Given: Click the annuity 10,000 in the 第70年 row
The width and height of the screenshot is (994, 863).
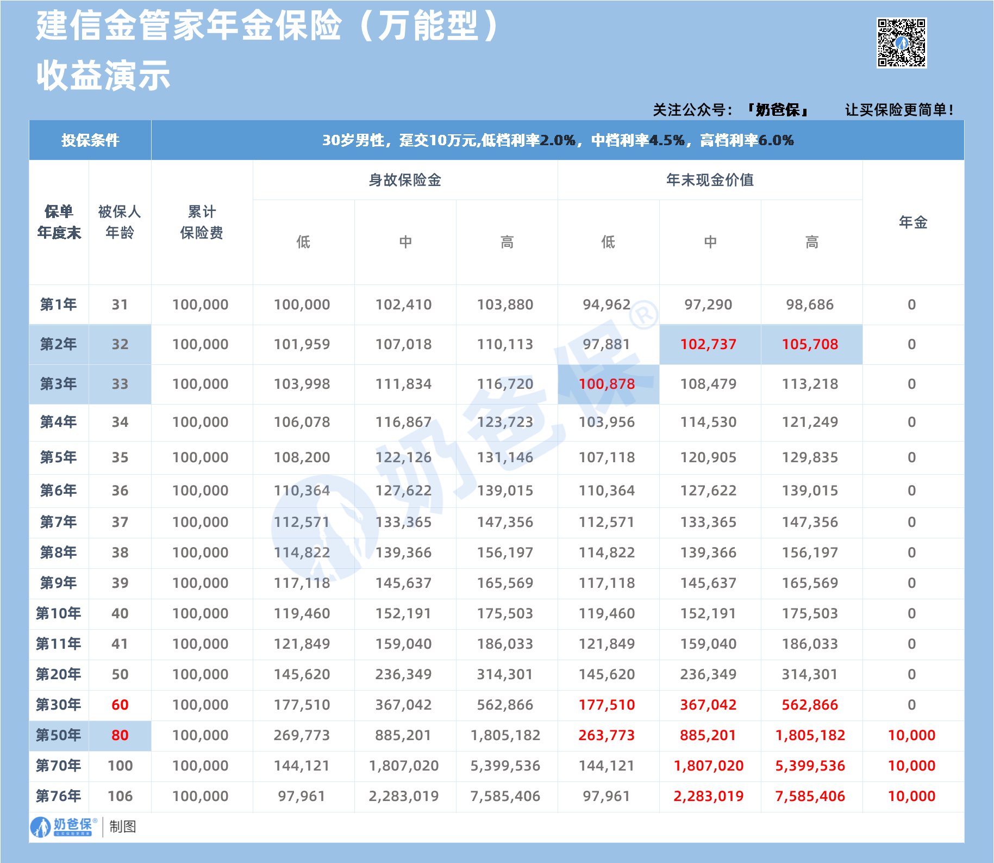Looking at the screenshot, I should [x=911, y=766].
